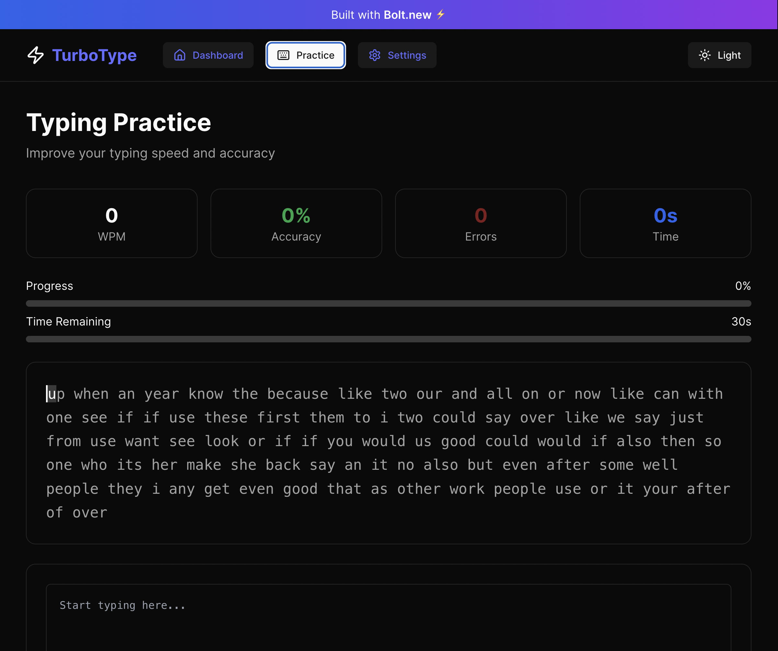778x651 pixels.
Task: Click the keyboard icon in the Practice tab
Action: tap(283, 55)
